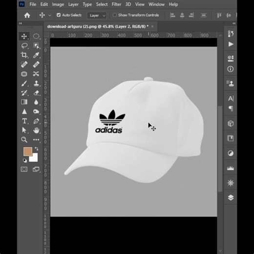Open the Window menu
Viewport: 254px width, 254px height.
[156, 4]
